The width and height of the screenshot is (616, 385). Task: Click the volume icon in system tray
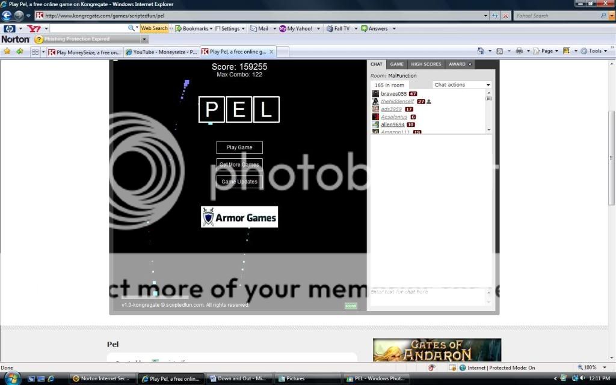tap(582, 378)
